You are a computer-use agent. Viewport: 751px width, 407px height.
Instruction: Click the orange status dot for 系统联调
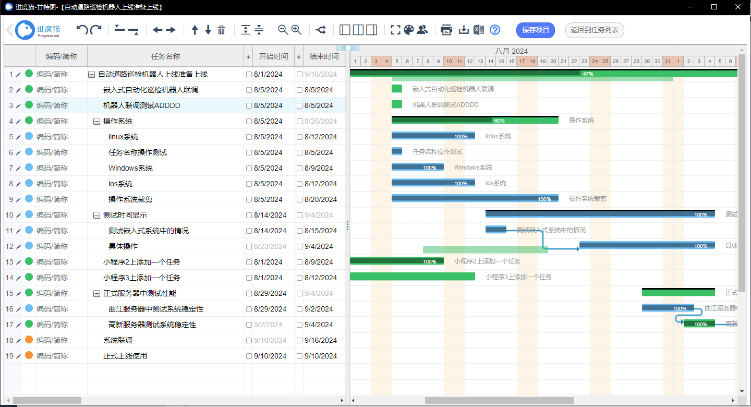(29, 340)
